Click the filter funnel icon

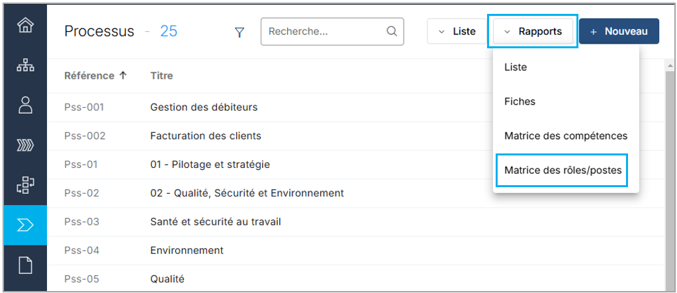pos(240,32)
